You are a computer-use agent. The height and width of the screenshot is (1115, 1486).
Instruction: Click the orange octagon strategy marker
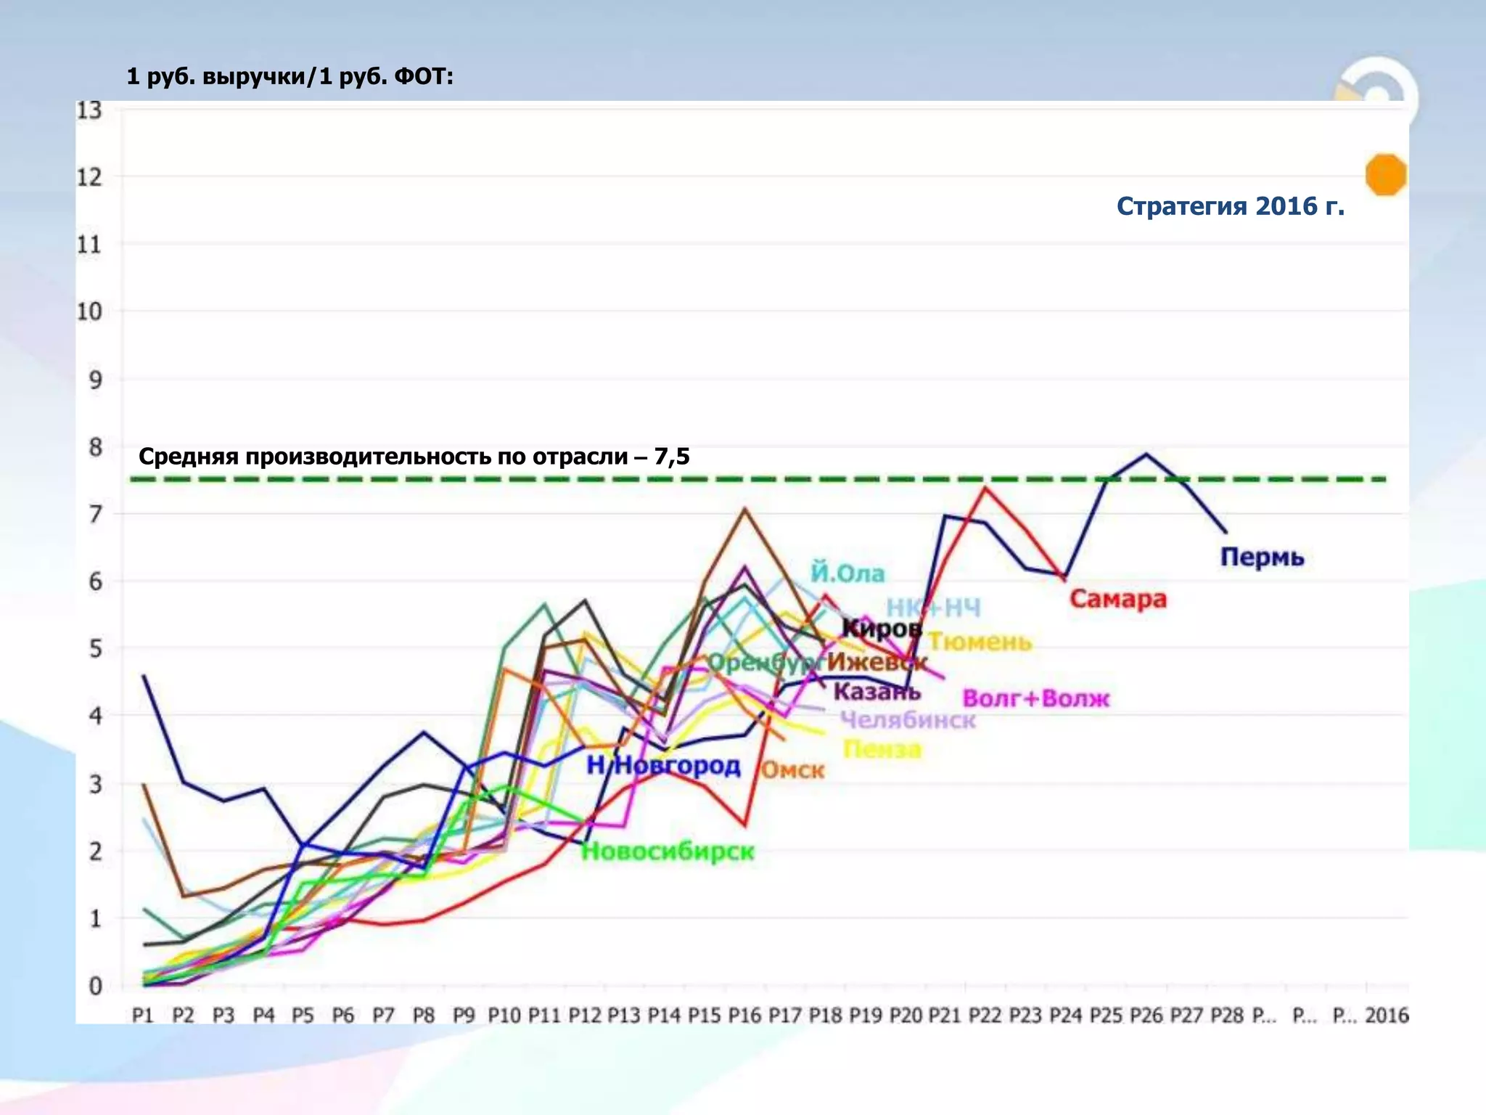point(1385,175)
